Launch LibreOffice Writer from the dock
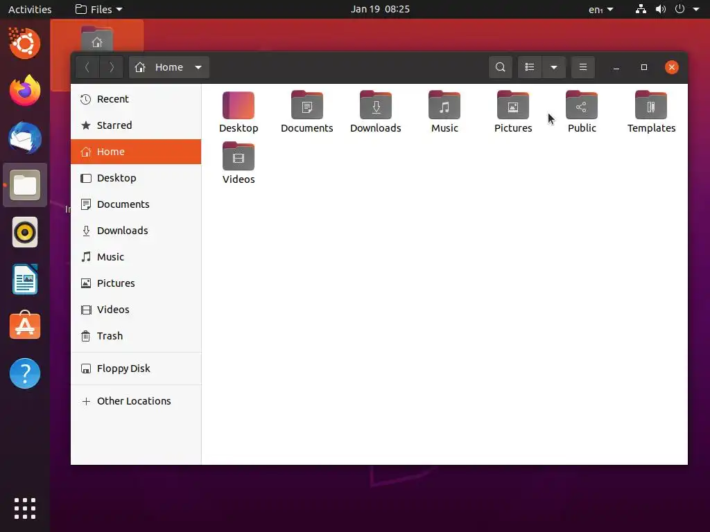Viewport: 710px width, 532px height. point(25,279)
